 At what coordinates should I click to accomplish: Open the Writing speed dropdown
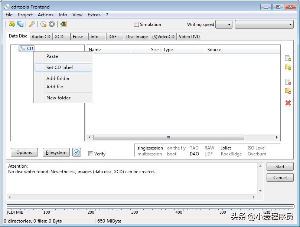tap(224, 24)
